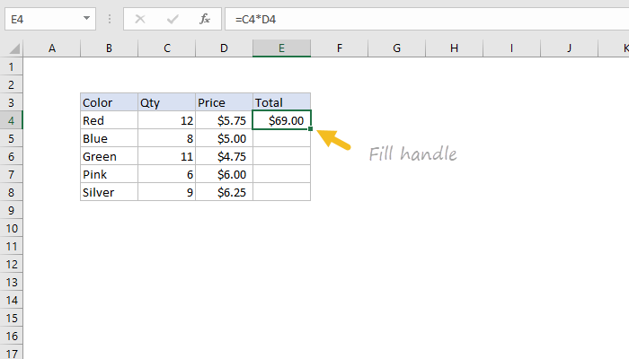629x359 pixels.
Task: Select the $5.75 price cell
Action: (224, 120)
